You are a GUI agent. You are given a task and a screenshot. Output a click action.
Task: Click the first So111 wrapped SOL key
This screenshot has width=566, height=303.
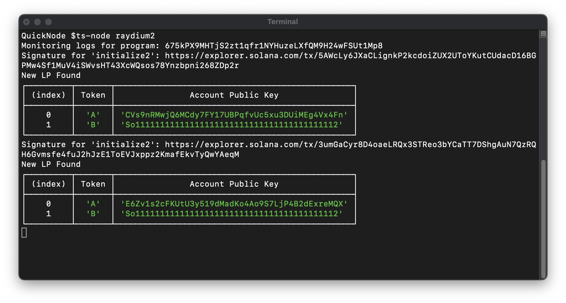tap(232, 125)
